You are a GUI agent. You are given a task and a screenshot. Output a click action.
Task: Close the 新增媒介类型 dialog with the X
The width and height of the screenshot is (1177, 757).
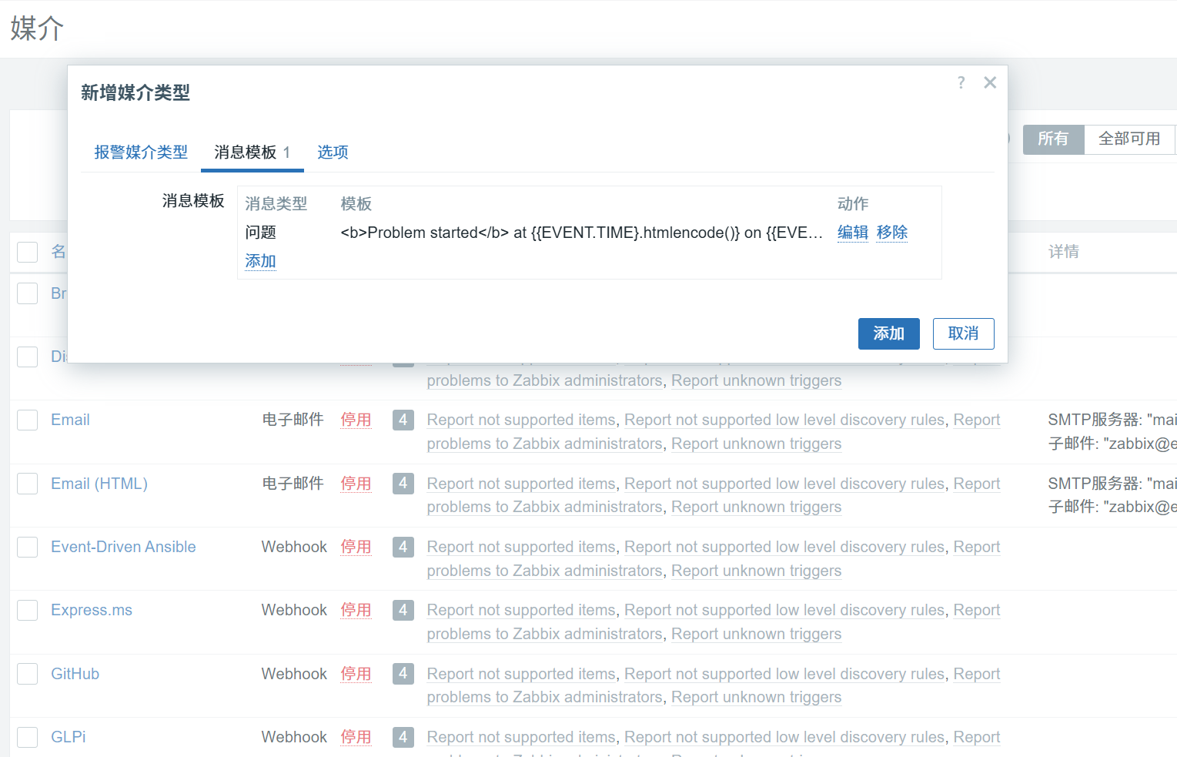click(990, 82)
